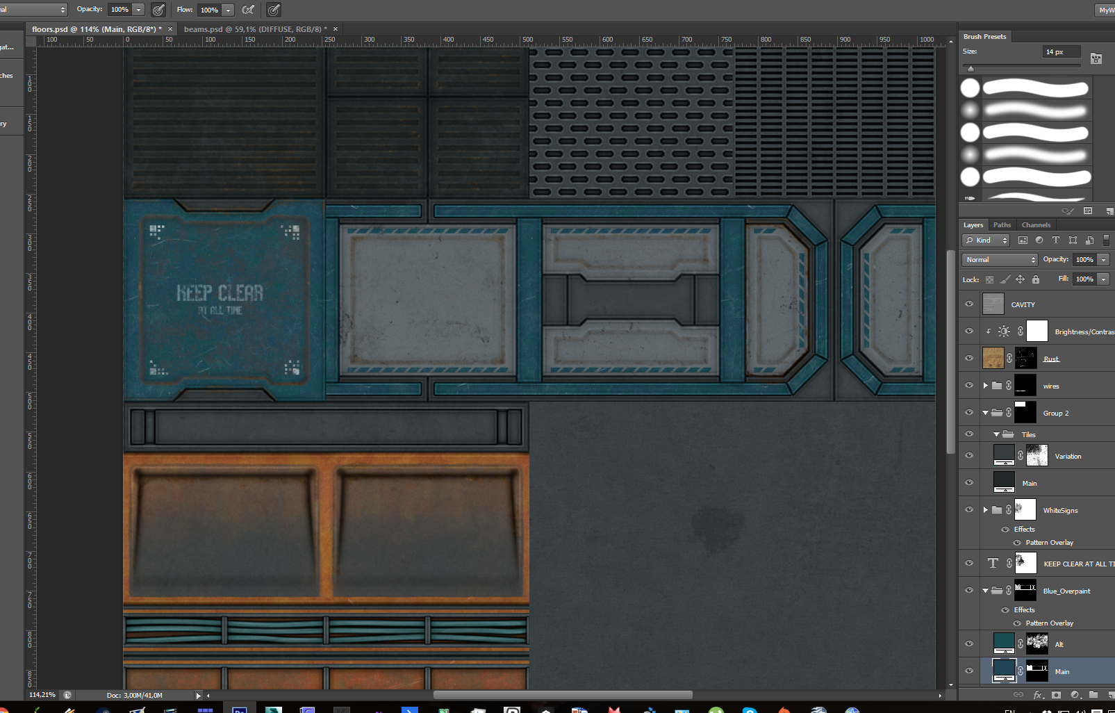Toggle live brush tip preview icon
This screenshot has height=713, width=1115.
[1068, 211]
